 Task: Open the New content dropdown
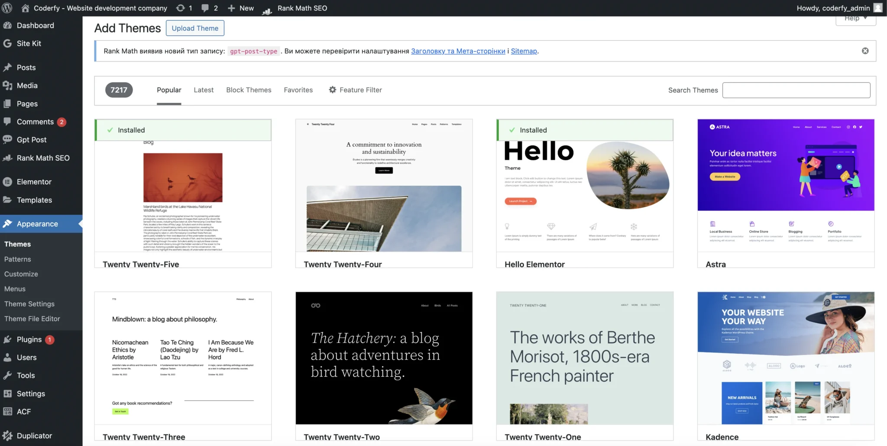click(x=241, y=8)
